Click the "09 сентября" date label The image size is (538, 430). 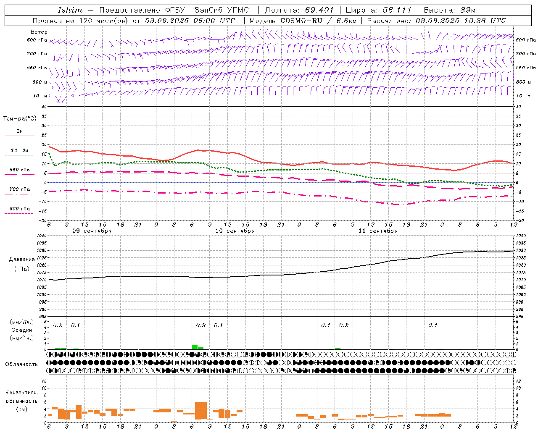[x=92, y=231]
